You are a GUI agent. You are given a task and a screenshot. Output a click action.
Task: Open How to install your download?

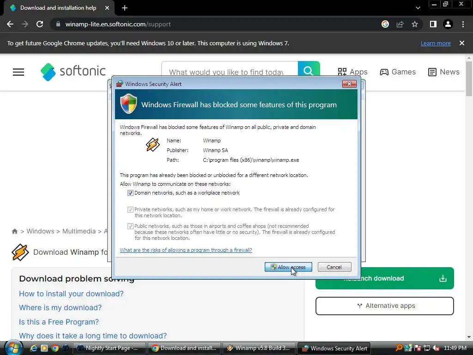pos(71,294)
